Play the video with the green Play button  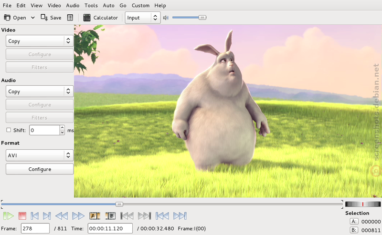9,216
